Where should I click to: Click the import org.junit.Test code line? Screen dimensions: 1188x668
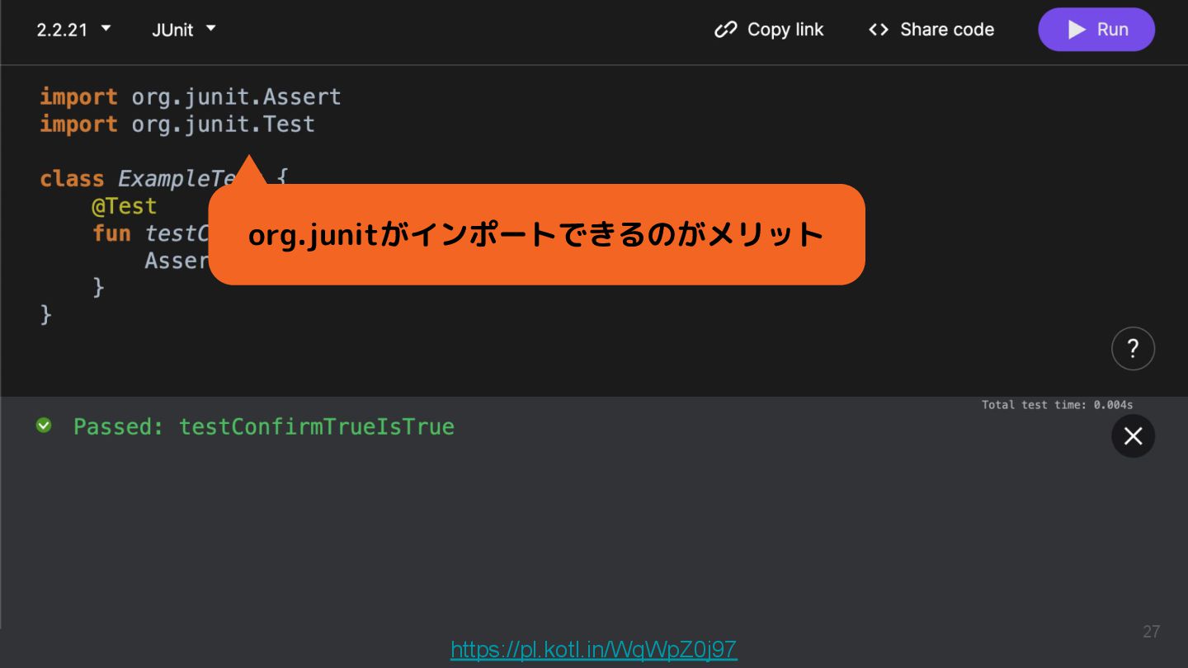coord(177,125)
